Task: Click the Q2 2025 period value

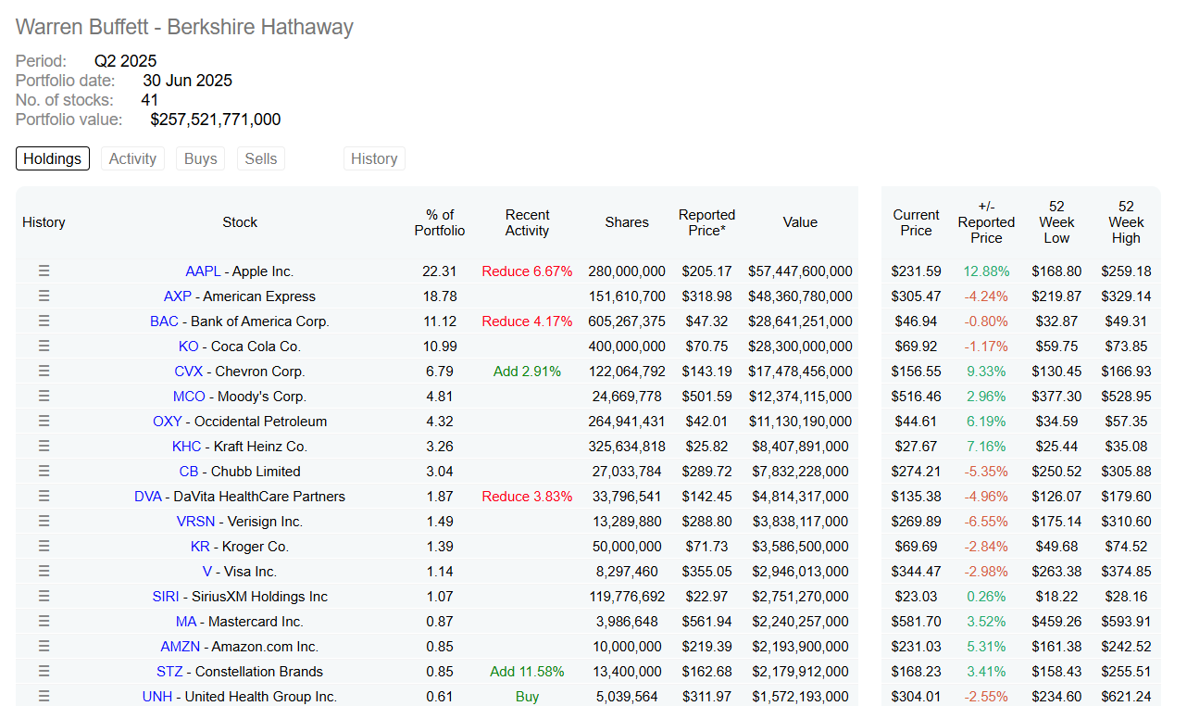Action: pyautogui.click(x=125, y=61)
